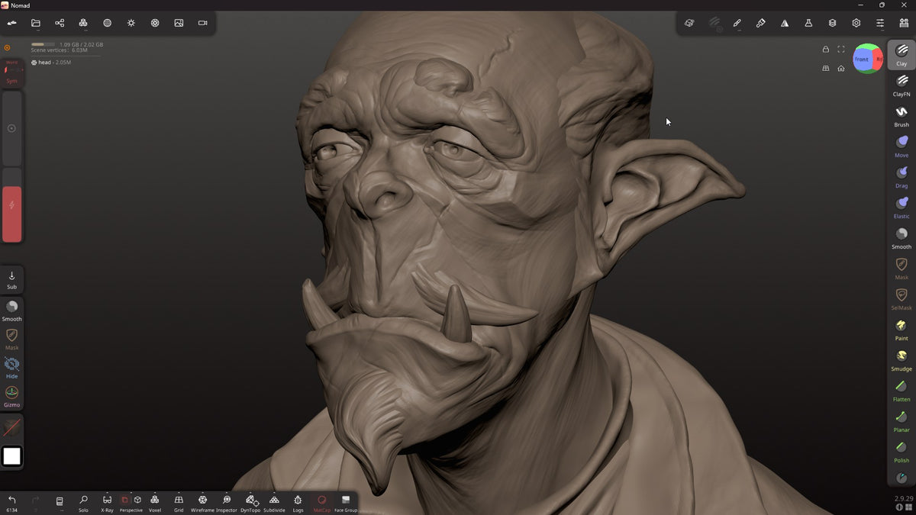Click the radius slider on left
The width and height of the screenshot is (916, 515).
pyautogui.click(x=11, y=128)
